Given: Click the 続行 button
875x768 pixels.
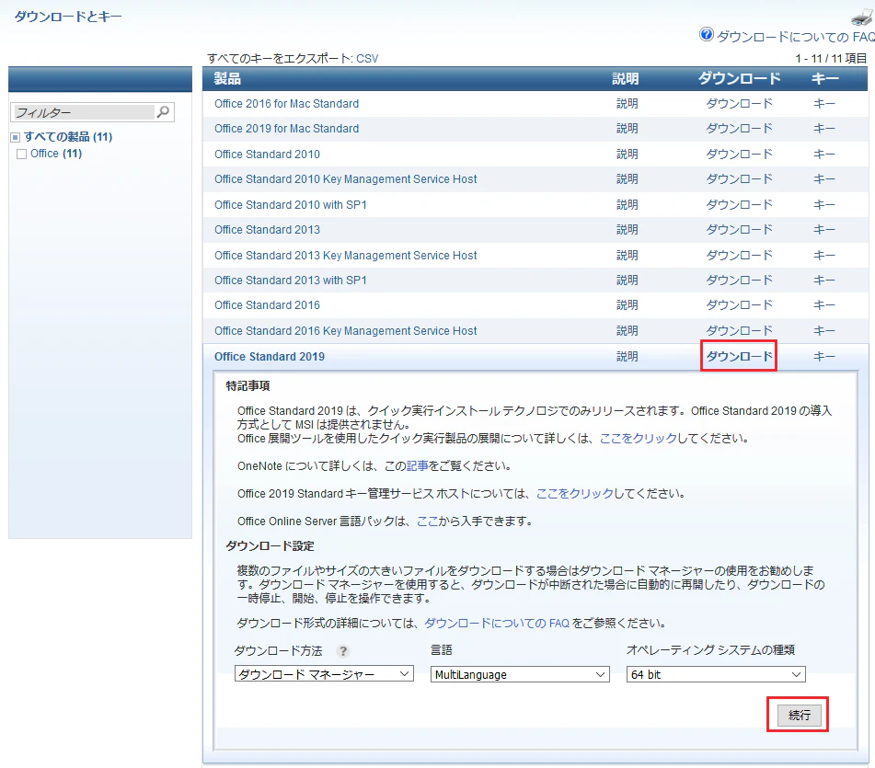Looking at the screenshot, I should click(800, 715).
